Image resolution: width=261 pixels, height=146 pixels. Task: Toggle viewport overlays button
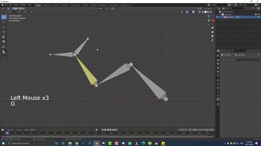[x=193, y=12]
